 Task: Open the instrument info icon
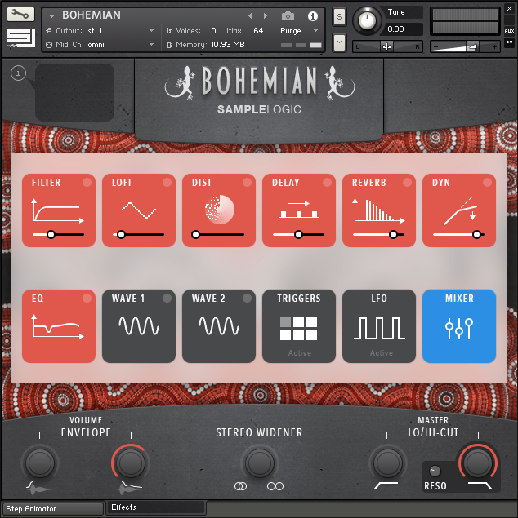pos(312,15)
